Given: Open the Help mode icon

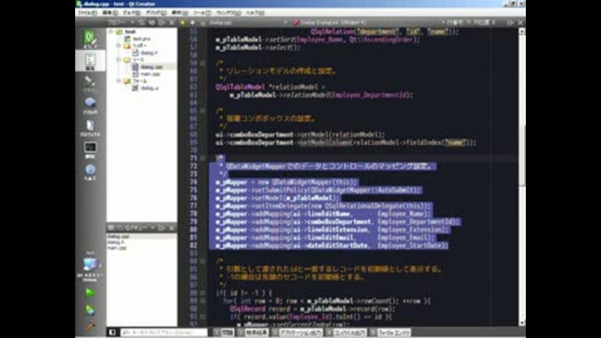Looking at the screenshot, I should click(x=90, y=172).
